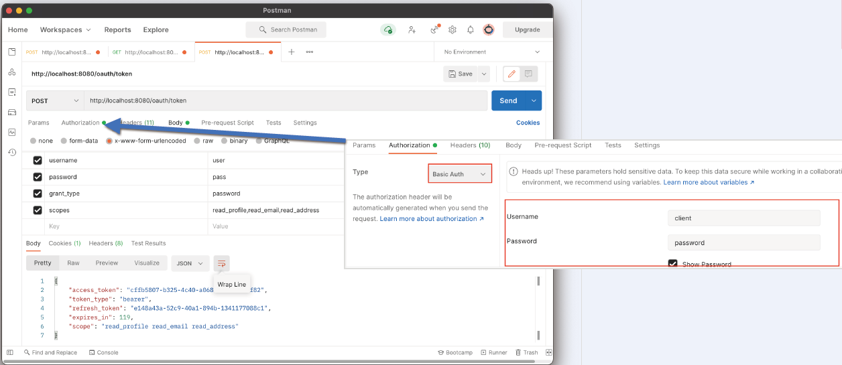Click the pencil edit icon beside Save
The width and height of the screenshot is (842, 365).
click(512, 74)
